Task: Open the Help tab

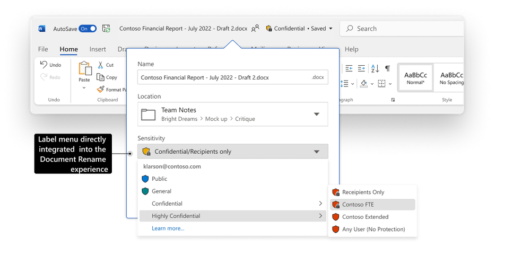Action: click(352, 49)
